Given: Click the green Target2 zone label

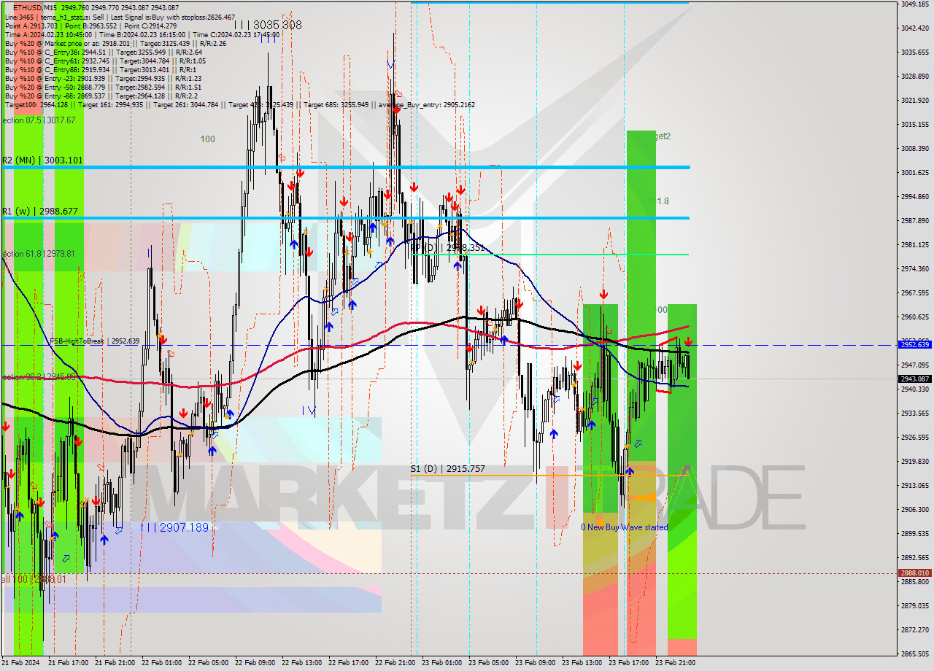Looking at the screenshot, I should click(657, 136).
